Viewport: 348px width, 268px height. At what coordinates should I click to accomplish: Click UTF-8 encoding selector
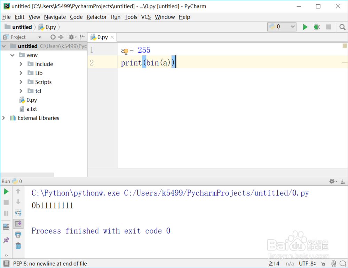coord(307,264)
